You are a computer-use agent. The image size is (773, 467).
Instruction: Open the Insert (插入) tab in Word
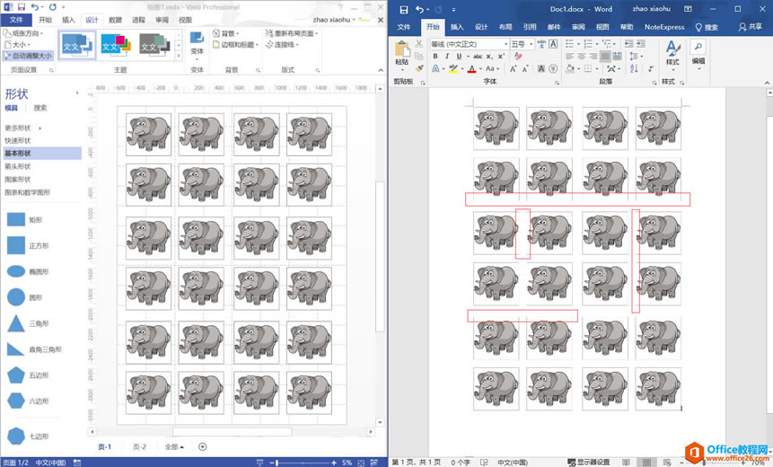pyautogui.click(x=458, y=27)
